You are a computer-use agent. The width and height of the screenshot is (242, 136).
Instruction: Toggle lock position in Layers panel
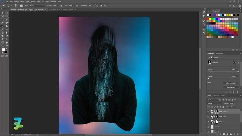[x=218, y=107]
